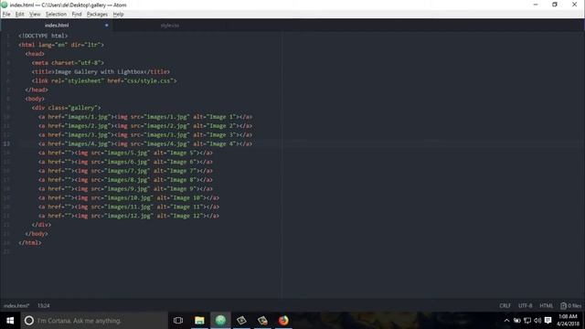Image resolution: width=585 pixels, height=329 pixels.
Task: Launch Firefox from taskbar
Action: (x=283, y=321)
